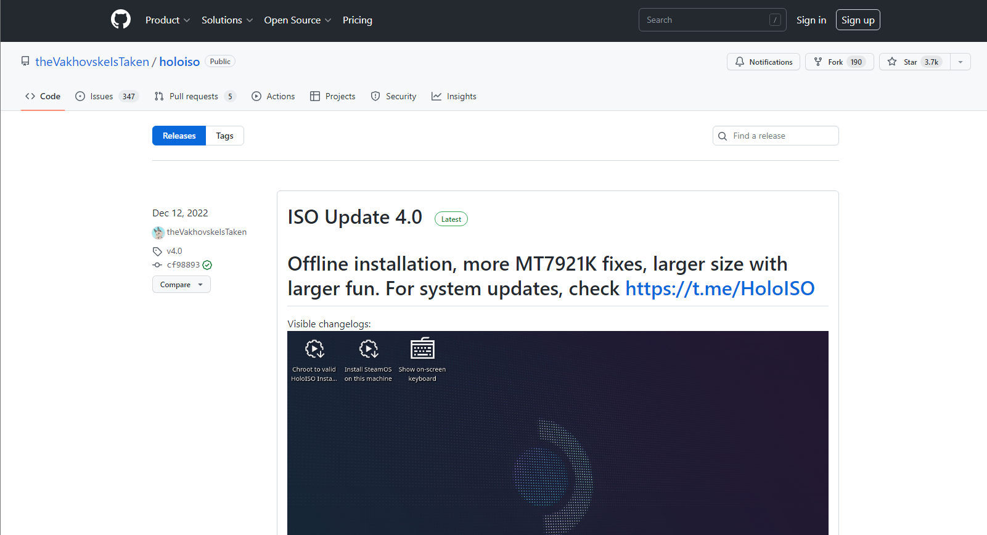Click the Pull requests icon
Image resolution: width=987 pixels, height=535 pixels.
coord(159,96)
